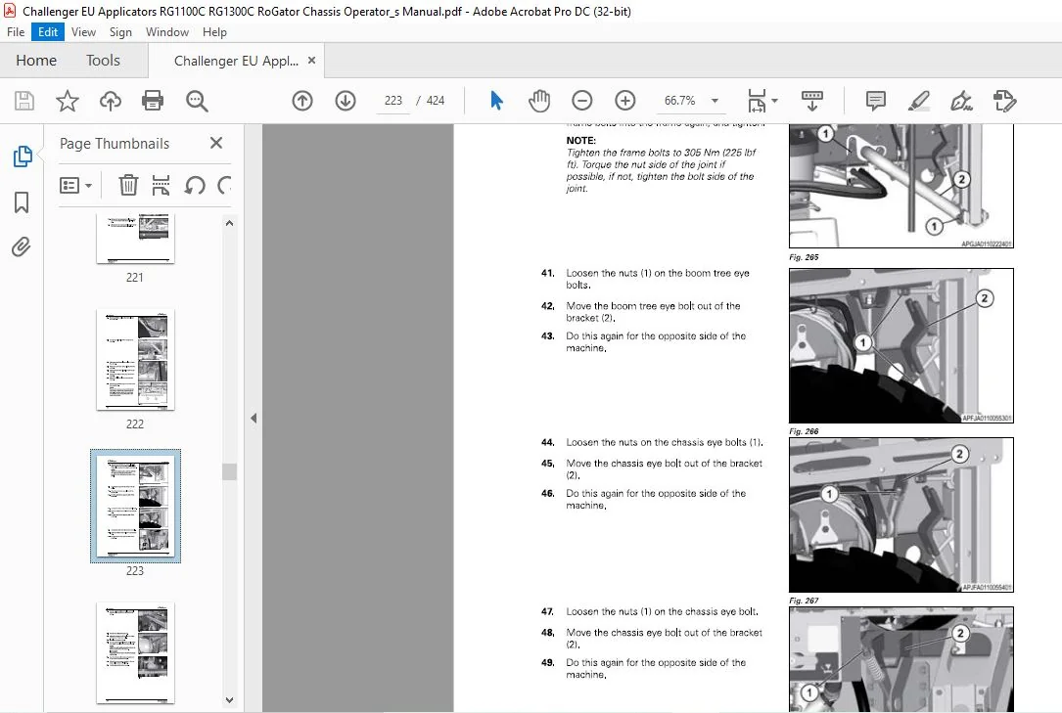Screen dimensions: 1062x713
Task: Click the Fig. 266 image
Action: (x=900, y=345)
